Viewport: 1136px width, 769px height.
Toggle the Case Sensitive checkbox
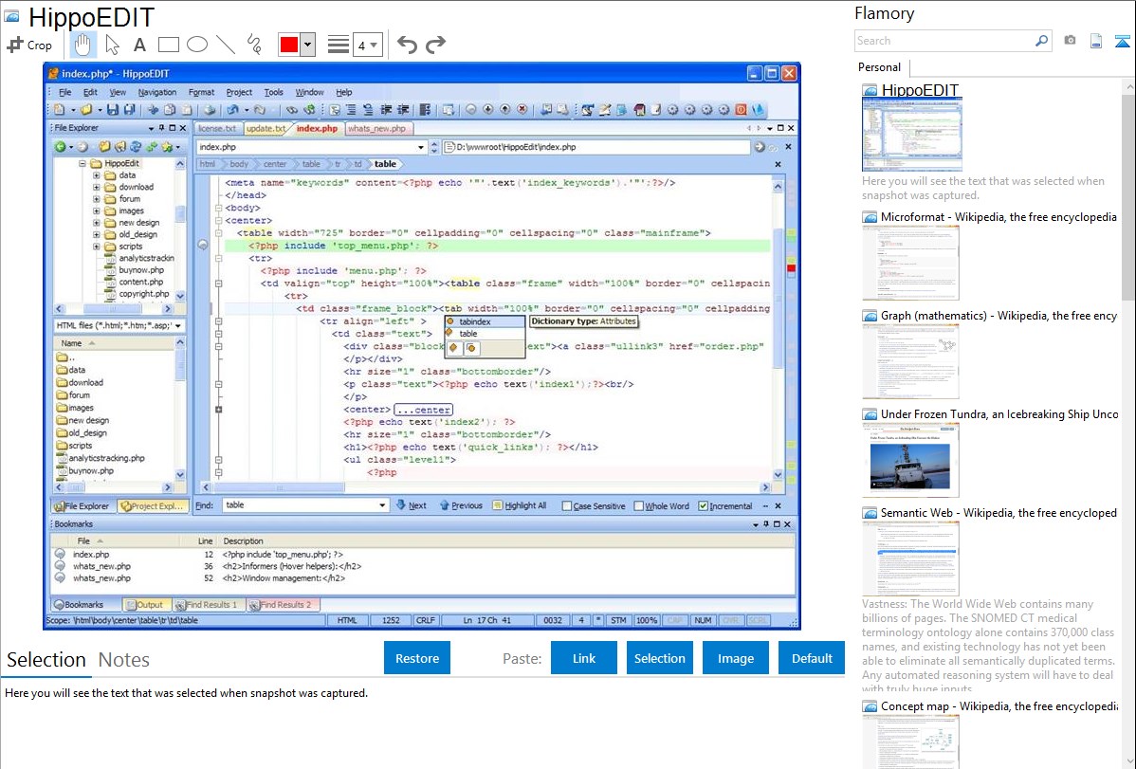pyautogui.click(x=567, y=506)
